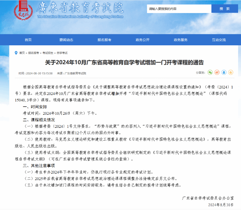Go to 报名报考 in the navigation bar
Image resolution: width=241 pixels, height=210 pixels.
click(x=104, y=40)
